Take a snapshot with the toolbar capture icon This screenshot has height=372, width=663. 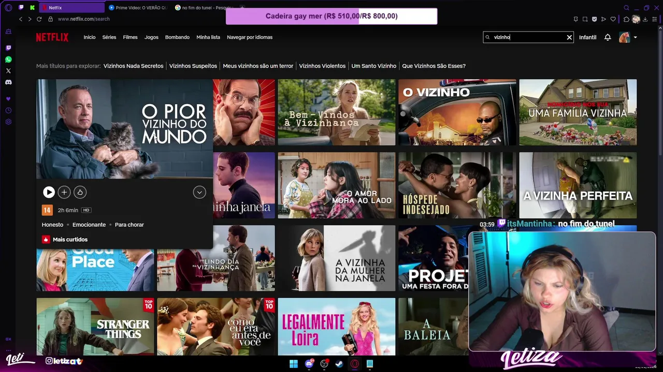click(585, 19)
